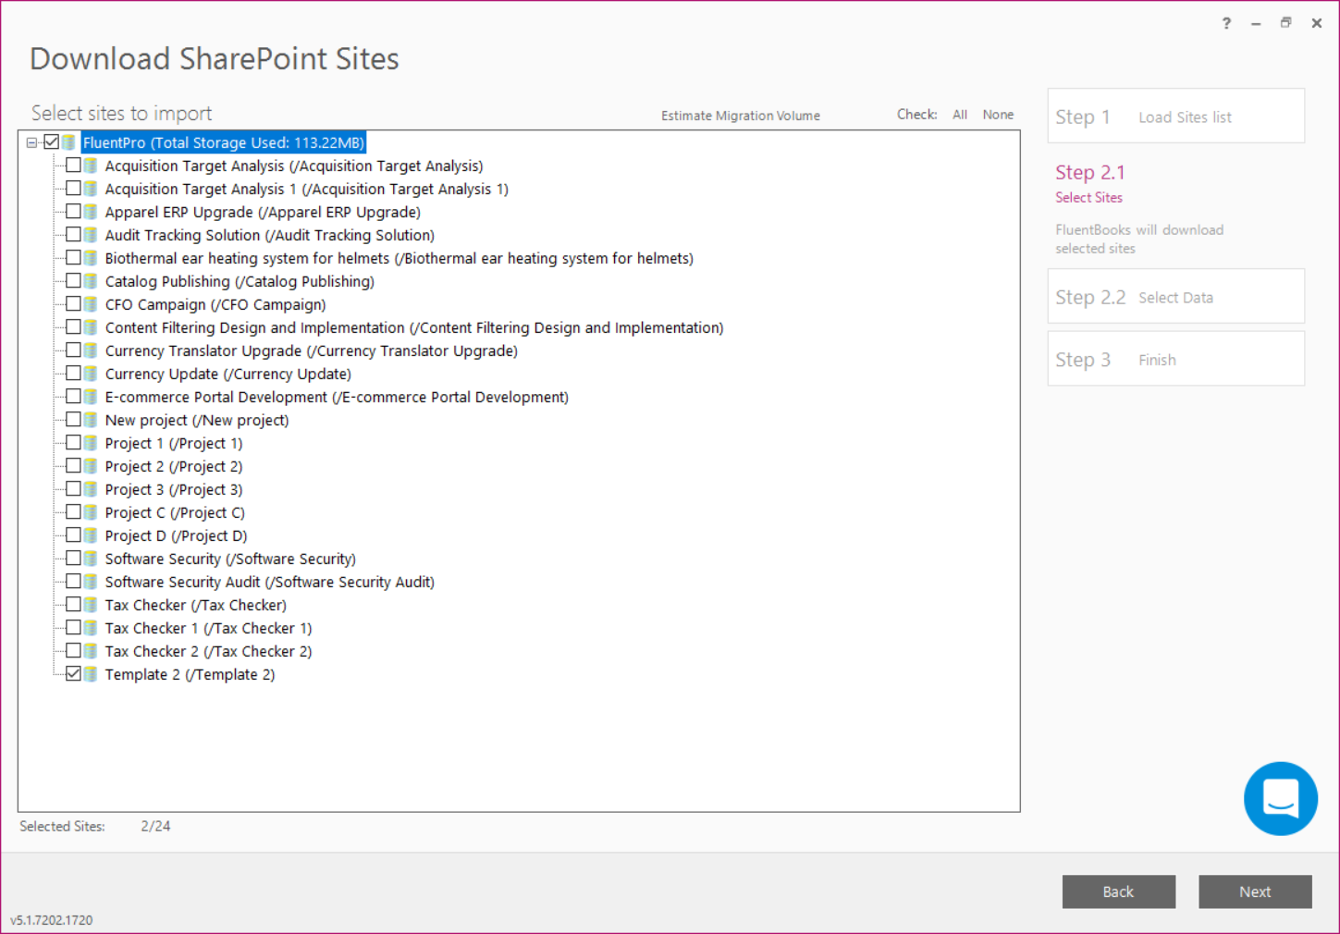Screen dimensions: 1340x934
Task: Click the Project 1 site icon
Action: click(x=92, y=443)
